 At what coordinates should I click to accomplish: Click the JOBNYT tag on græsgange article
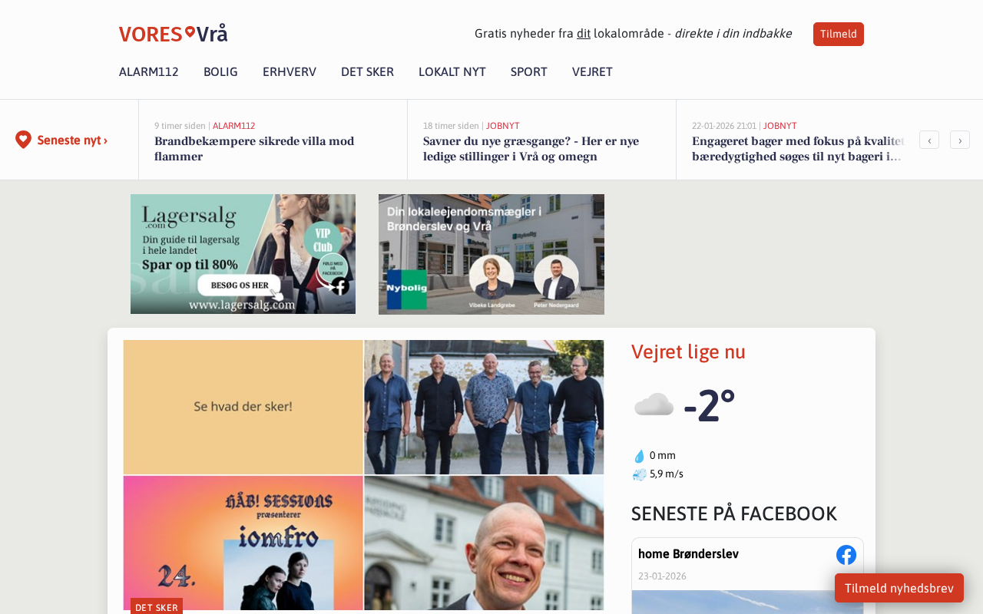click(503, 126)
